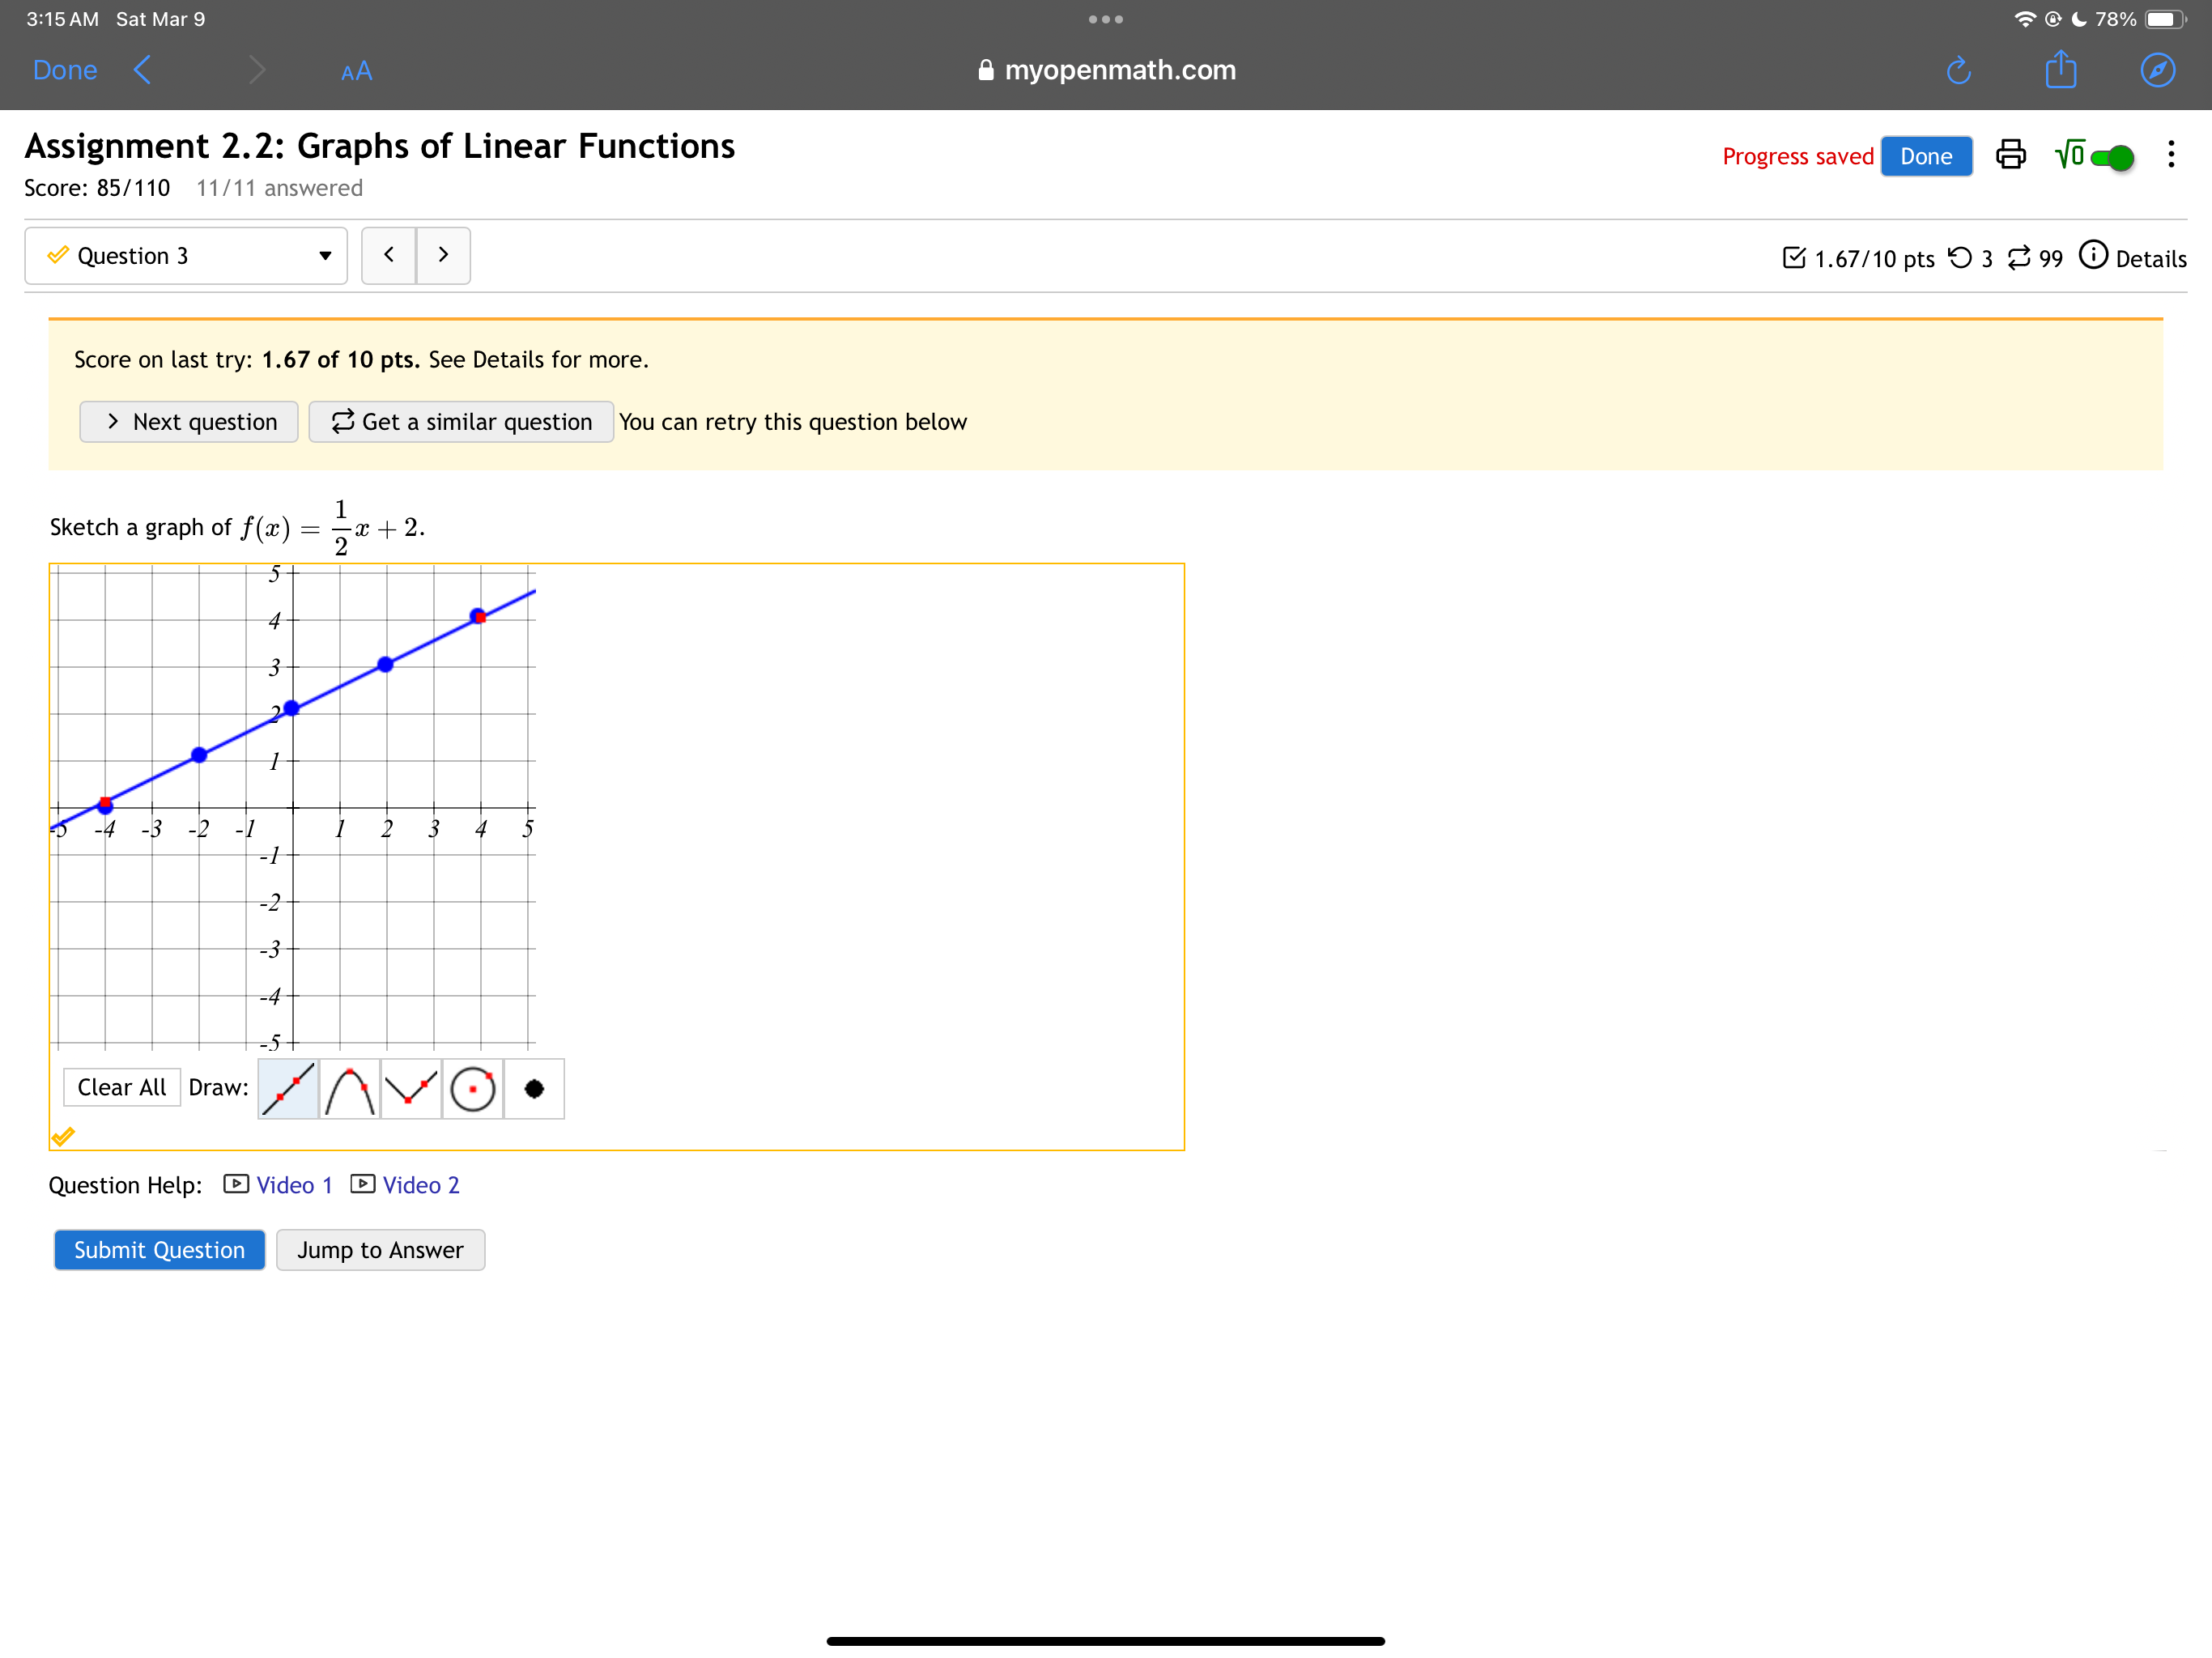Open the Question 3 dropdown selector
This screenshot has width=2212, height=1658.
186,256
